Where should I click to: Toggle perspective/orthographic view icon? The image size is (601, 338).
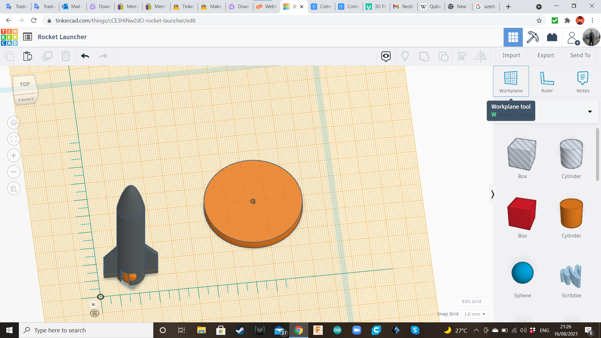[x=13, y=188]
